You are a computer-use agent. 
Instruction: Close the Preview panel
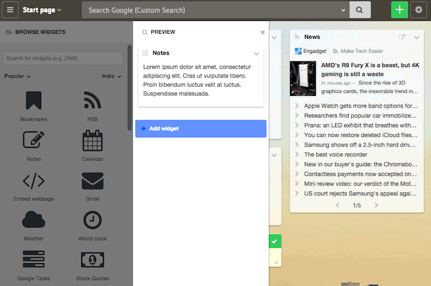262,32
